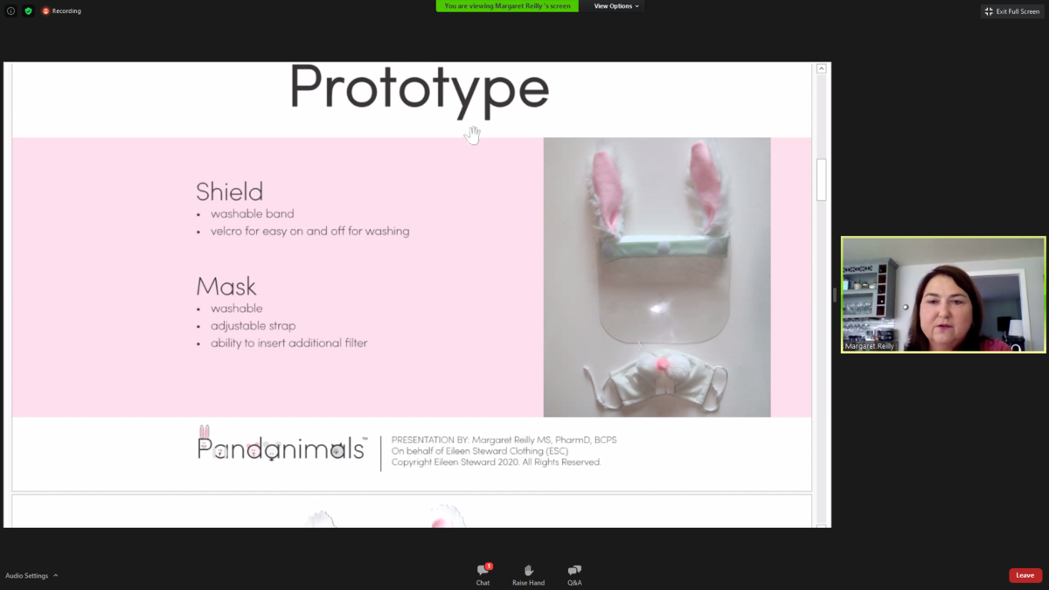Screen dimensions: 1049x590
Task: Expand the chevron next to Audio Settings
Action: pos(56,575)
